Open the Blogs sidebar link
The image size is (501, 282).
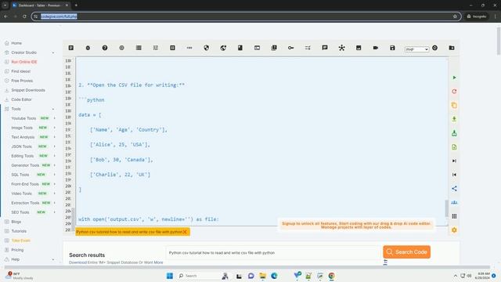(16, 222)
